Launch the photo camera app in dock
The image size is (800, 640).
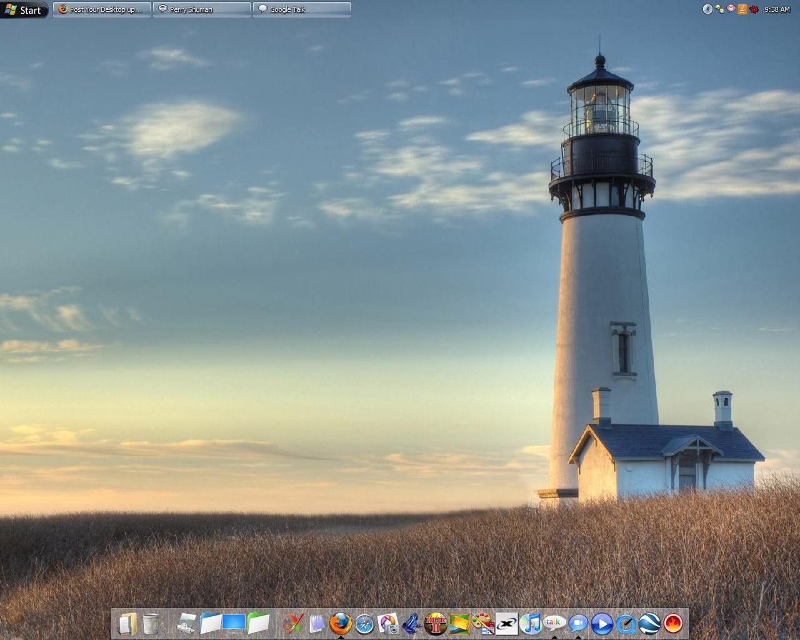(388, 623)
